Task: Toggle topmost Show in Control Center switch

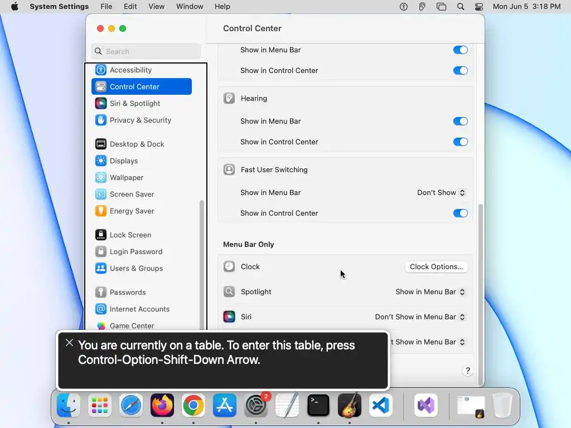Action: (460, 71)
